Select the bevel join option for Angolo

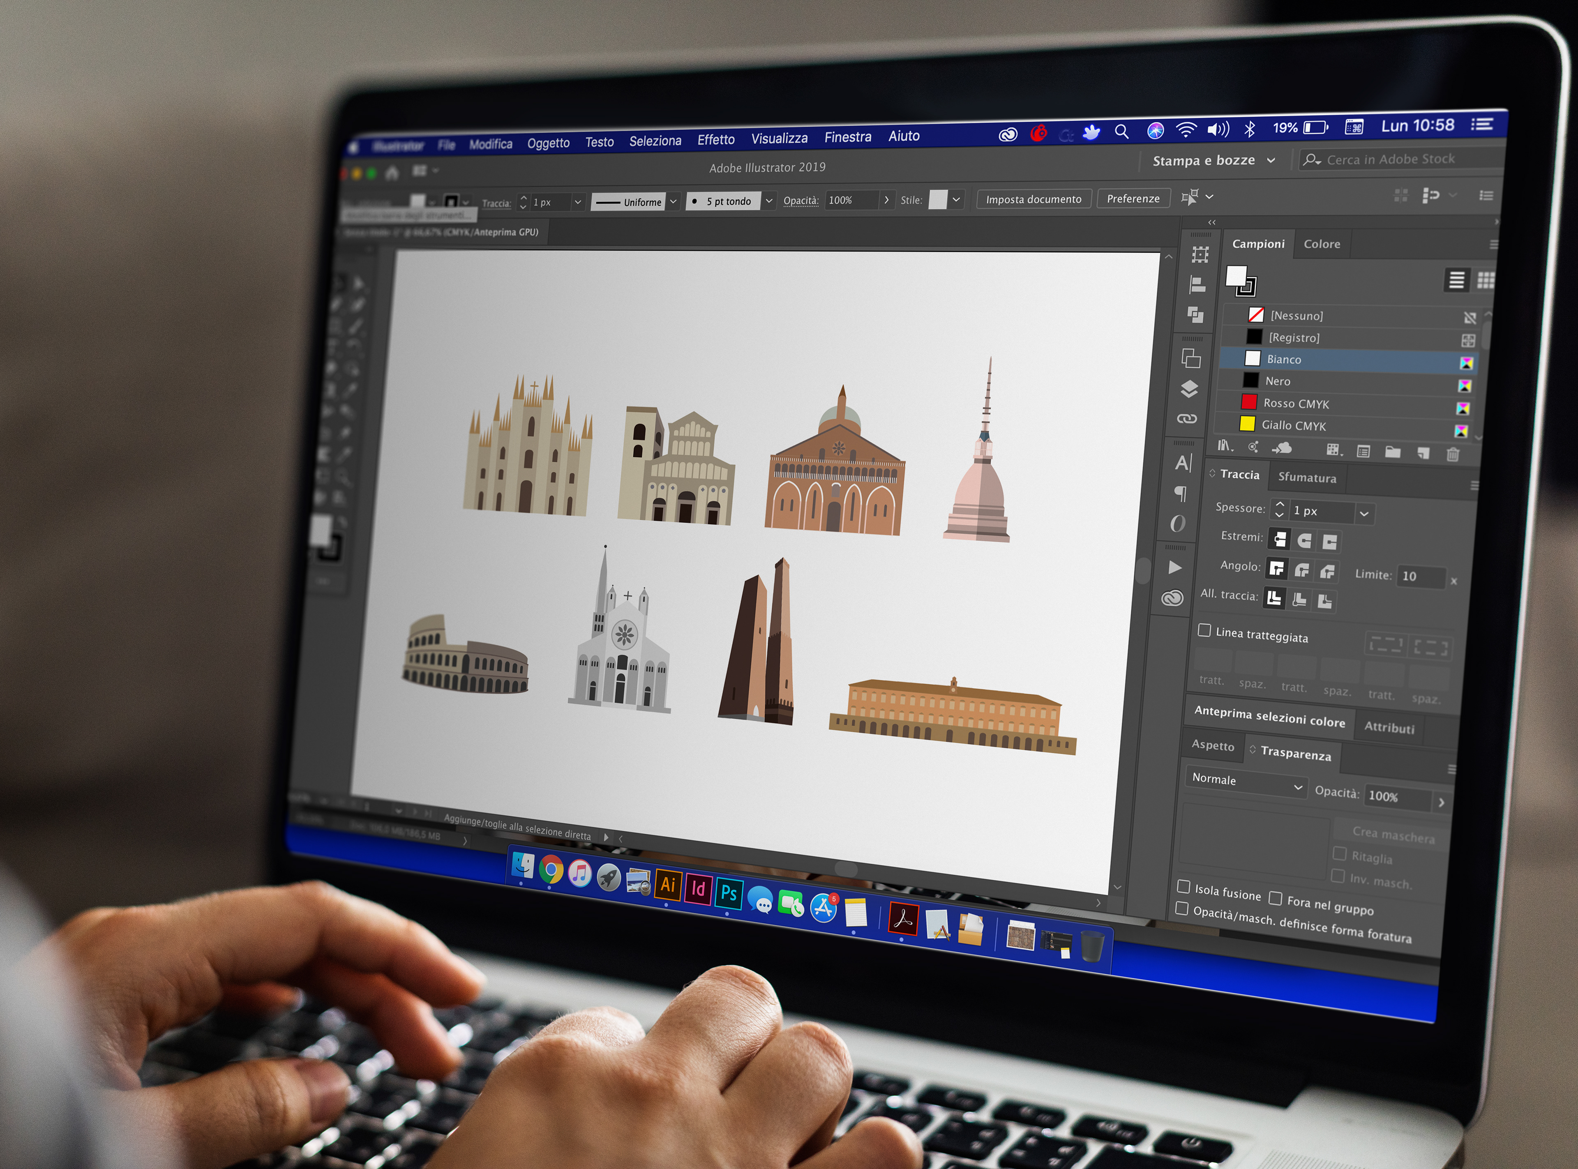tap(1327, 571)
